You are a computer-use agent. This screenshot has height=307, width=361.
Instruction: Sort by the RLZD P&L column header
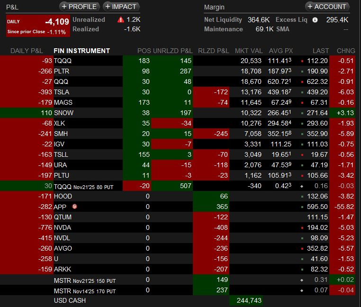tap(213, 51)
